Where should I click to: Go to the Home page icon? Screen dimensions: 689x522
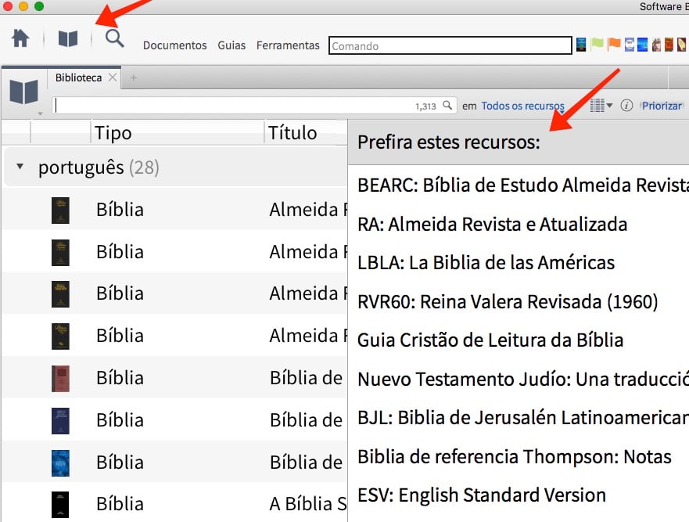pyautogui.click(x=20, y=38)
